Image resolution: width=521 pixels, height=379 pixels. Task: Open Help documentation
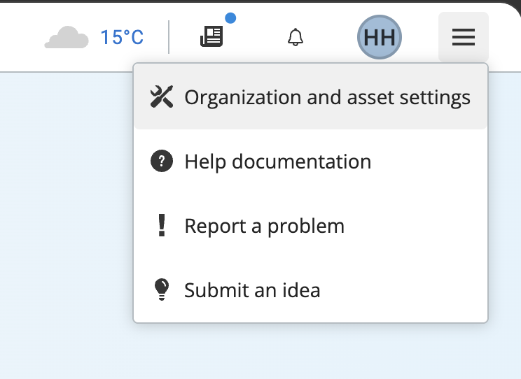pos(311,162)
